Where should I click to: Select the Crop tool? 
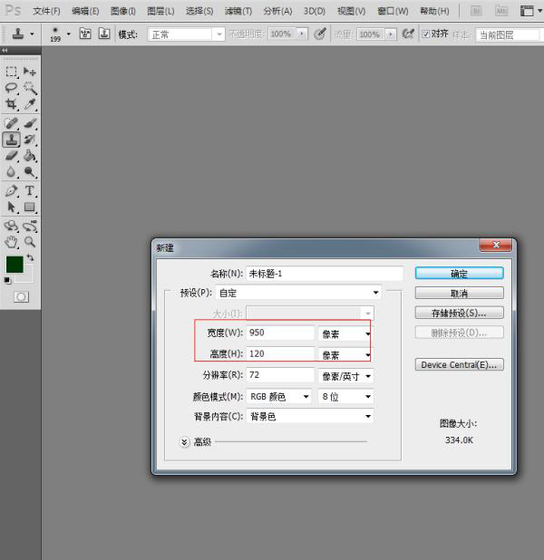[11, 104]
